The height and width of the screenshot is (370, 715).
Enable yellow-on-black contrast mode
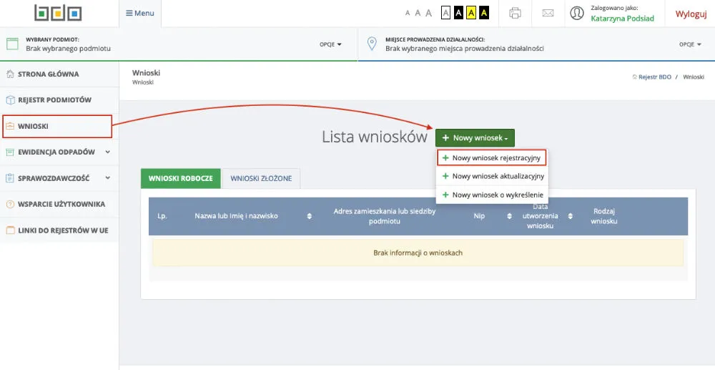pos(484,13)
